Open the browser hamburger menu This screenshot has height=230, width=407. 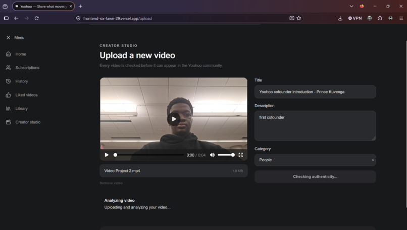point(401,18)
